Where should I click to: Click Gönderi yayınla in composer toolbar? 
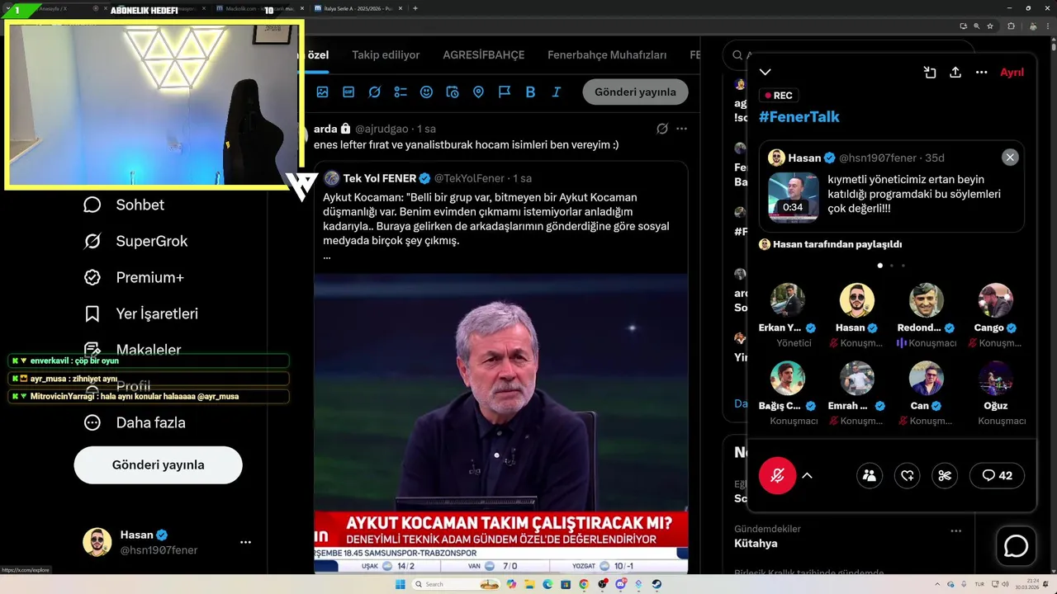coord(635,92)
